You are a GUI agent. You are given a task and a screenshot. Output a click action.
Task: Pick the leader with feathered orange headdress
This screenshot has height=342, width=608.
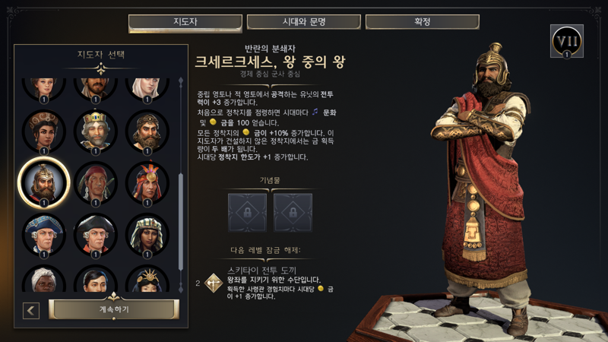147,183
